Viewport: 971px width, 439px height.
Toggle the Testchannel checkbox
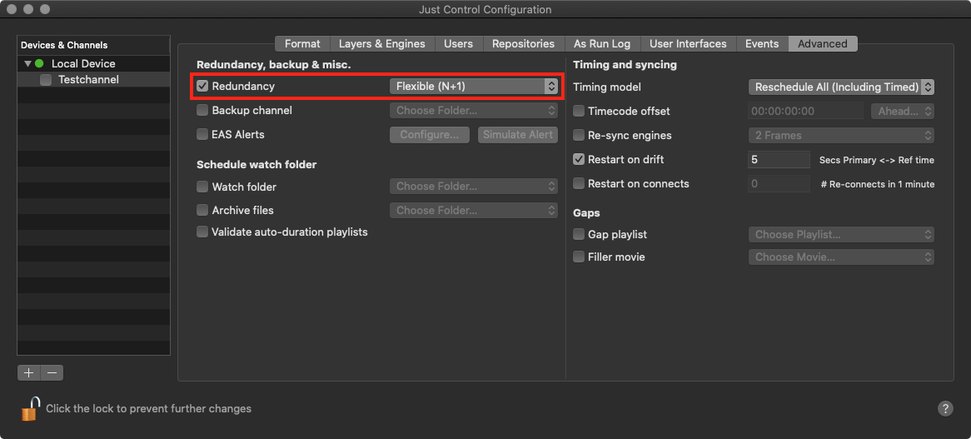[46, 80]
